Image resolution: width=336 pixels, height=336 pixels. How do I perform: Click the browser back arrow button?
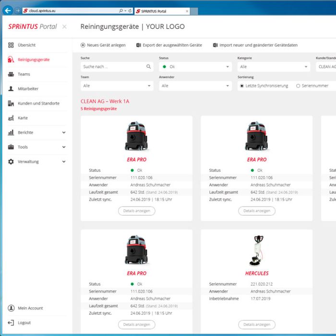tap(8, 11)
